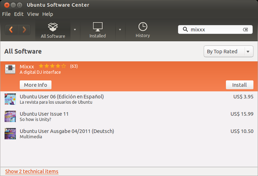
Task: Click the Mixxx application icon
Action: click(x=10, y=69)
